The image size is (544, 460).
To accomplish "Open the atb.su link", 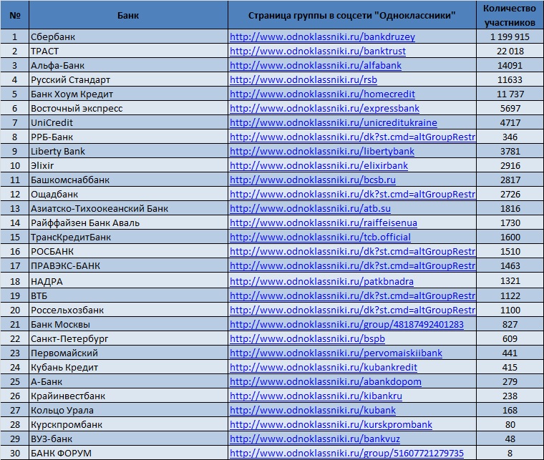I will point(310,208).
